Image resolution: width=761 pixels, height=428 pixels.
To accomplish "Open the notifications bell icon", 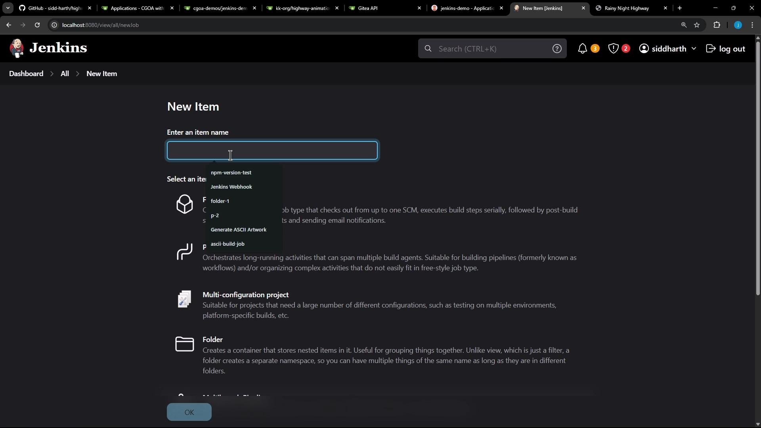I will point(582,49).
